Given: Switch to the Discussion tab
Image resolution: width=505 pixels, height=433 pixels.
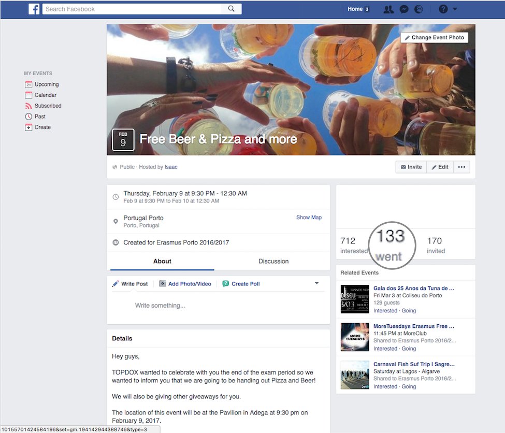Looking at the screenshot, I should [273, 261].
